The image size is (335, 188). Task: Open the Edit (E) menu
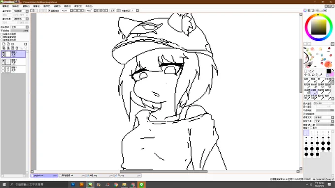pos(16,6)
